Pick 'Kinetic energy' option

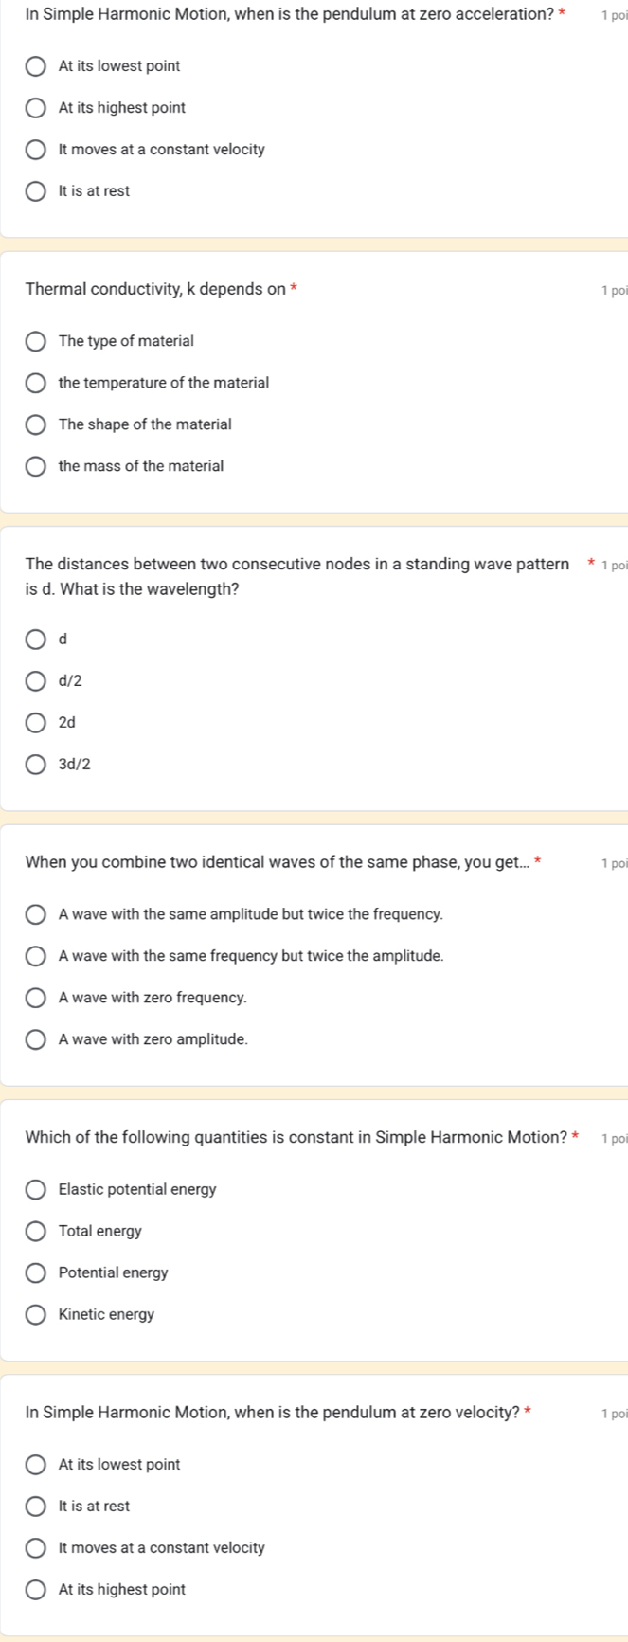coord(35,1314)
